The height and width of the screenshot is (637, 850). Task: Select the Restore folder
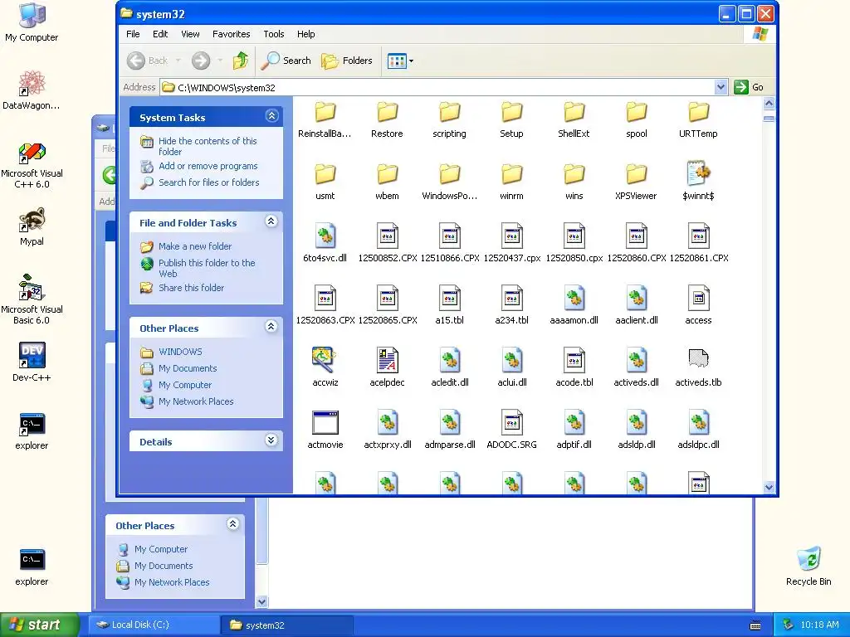coord(387,120)
